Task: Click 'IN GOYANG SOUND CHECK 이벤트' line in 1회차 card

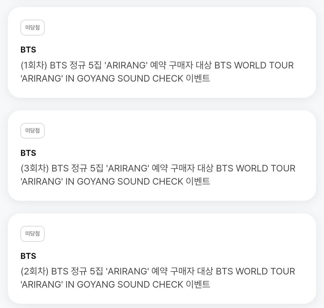Action: pyautogui.click(x=138, y=78)
